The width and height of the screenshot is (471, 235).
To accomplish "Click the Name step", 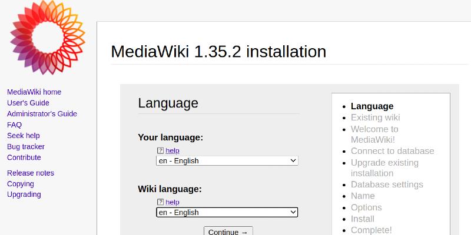I will point(363,196).
